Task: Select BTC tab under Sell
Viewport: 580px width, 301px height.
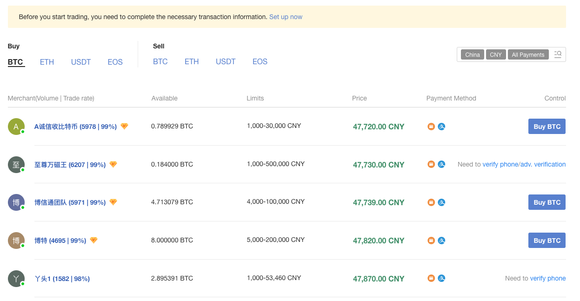Action: (x=160, y=61)
